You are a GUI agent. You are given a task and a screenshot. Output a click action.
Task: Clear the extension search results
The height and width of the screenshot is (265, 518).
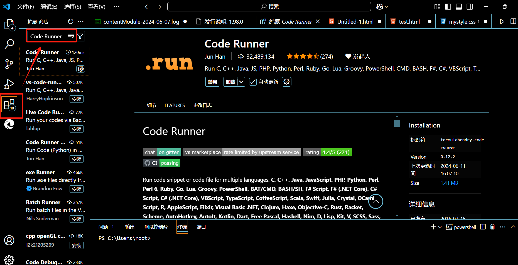(71, 36)
